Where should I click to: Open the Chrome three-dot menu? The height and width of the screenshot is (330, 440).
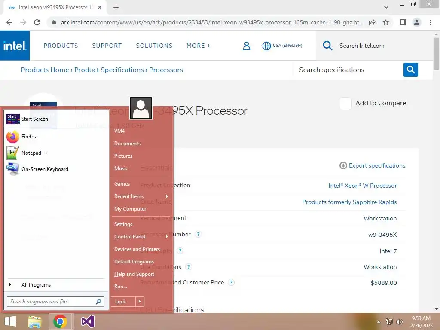point(431,22)
